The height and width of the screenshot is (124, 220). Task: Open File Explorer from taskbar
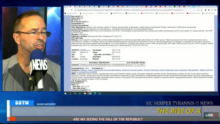[x=85, y=93]
